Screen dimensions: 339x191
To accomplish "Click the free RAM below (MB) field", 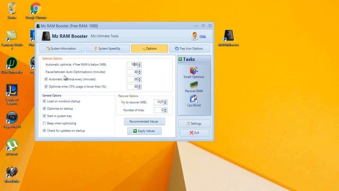I will (132, 65).
